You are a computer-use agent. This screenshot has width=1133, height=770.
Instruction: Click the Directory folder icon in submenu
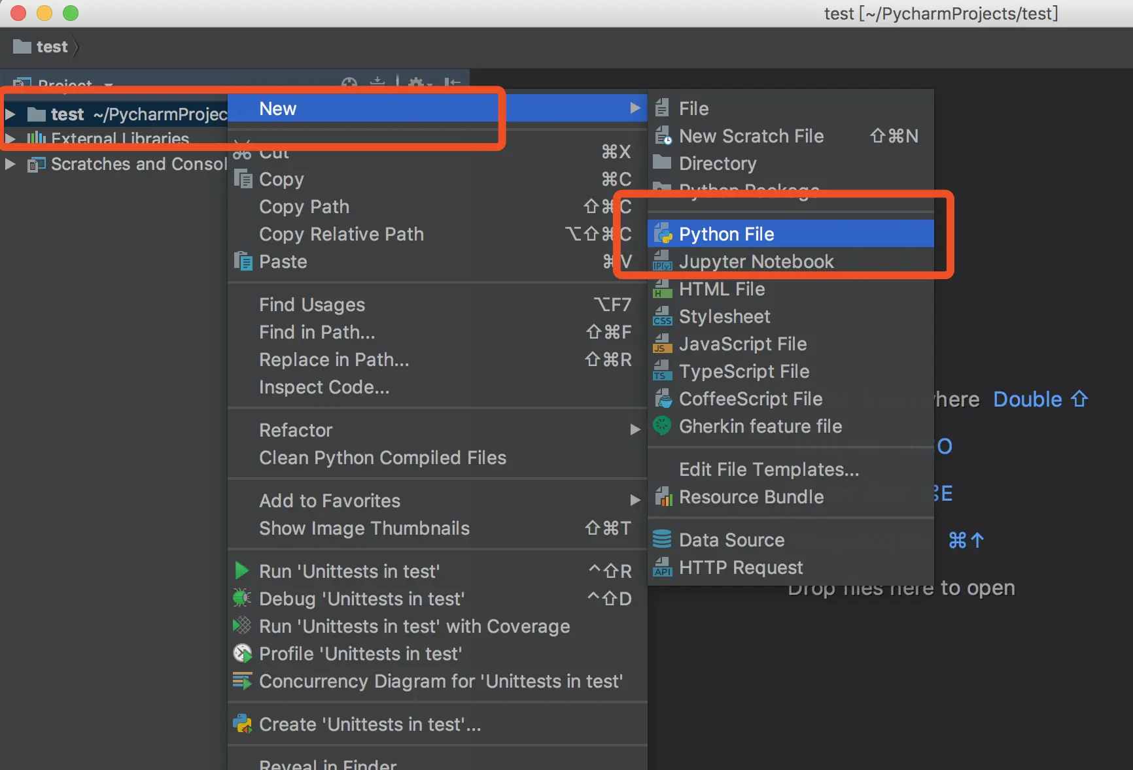[x=662, y=162]
